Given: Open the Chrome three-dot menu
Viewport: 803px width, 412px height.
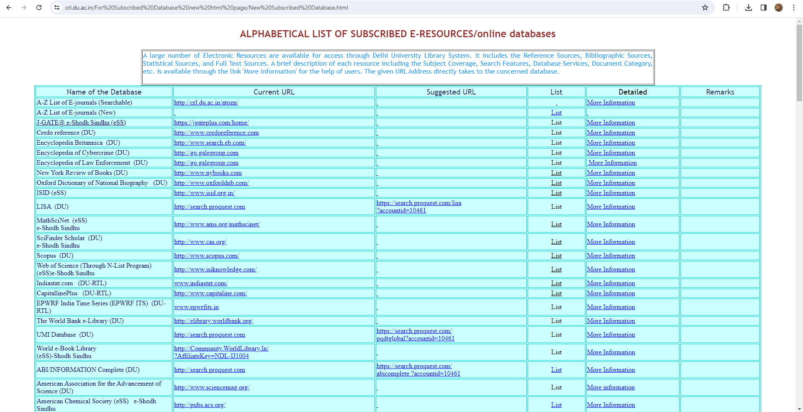Looking at the screenshot, I should (794, 8).
